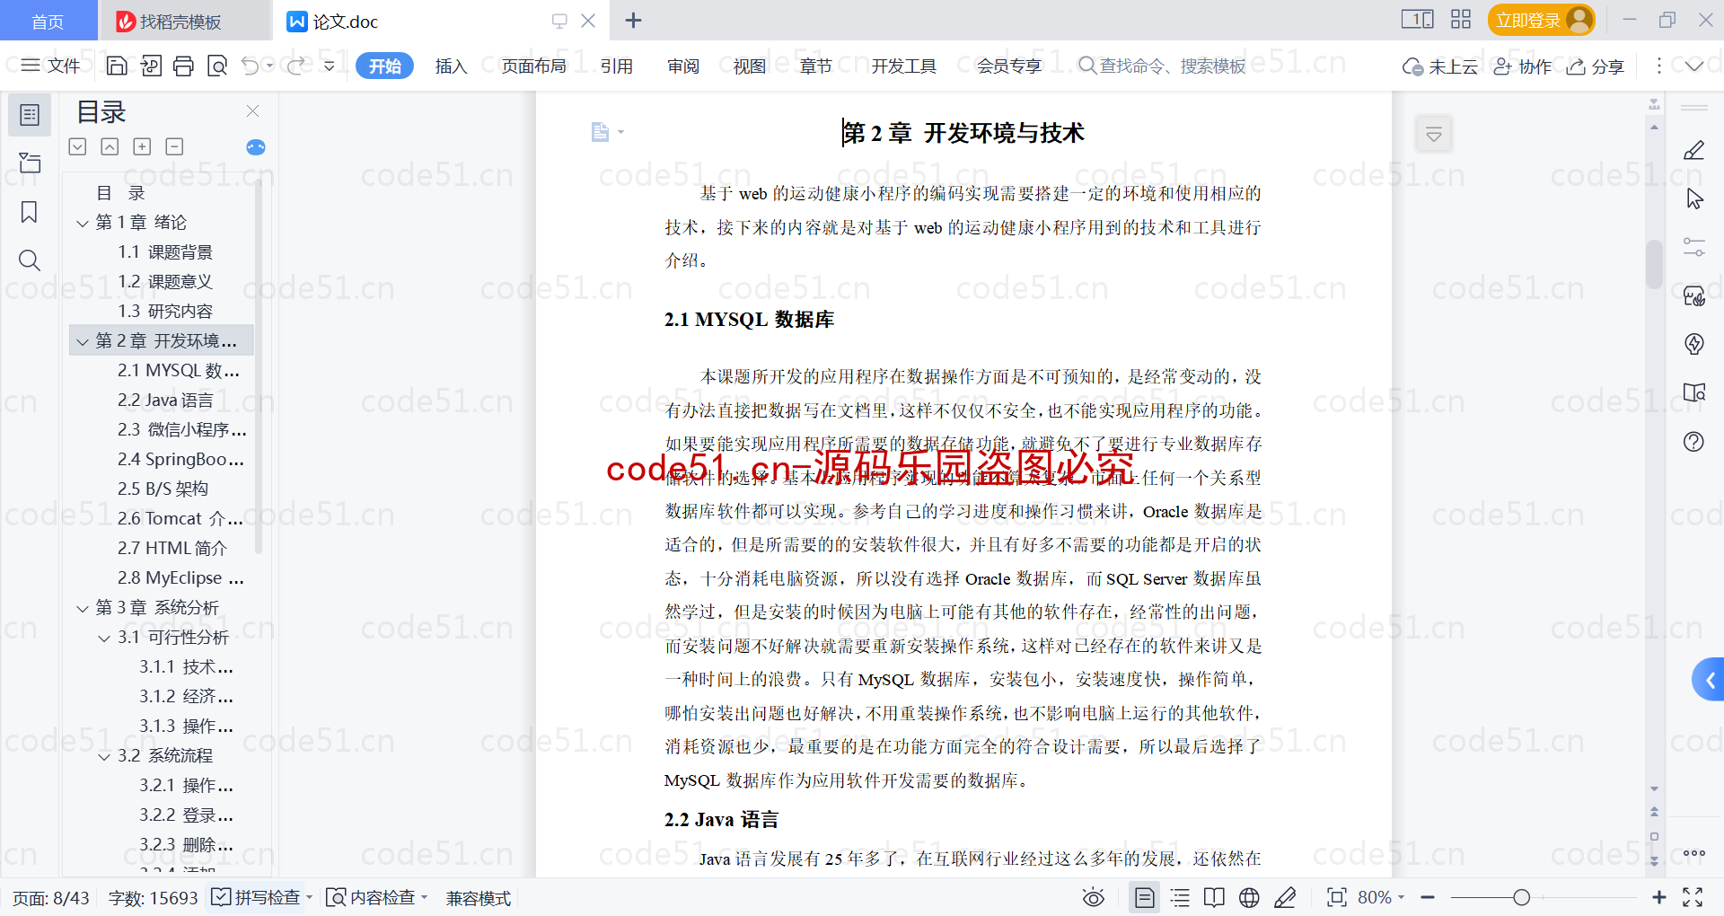
Task: Click the 首页 home tab
Action: [48, 21]
